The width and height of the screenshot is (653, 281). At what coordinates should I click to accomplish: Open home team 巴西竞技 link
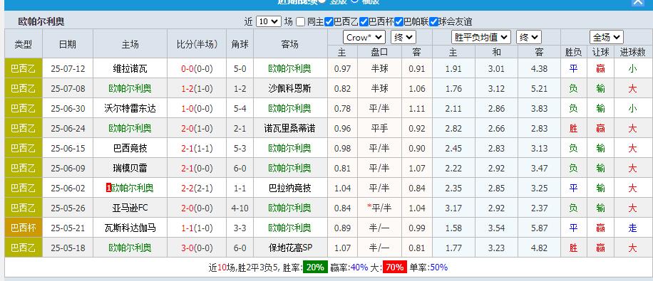click(130, 149)
